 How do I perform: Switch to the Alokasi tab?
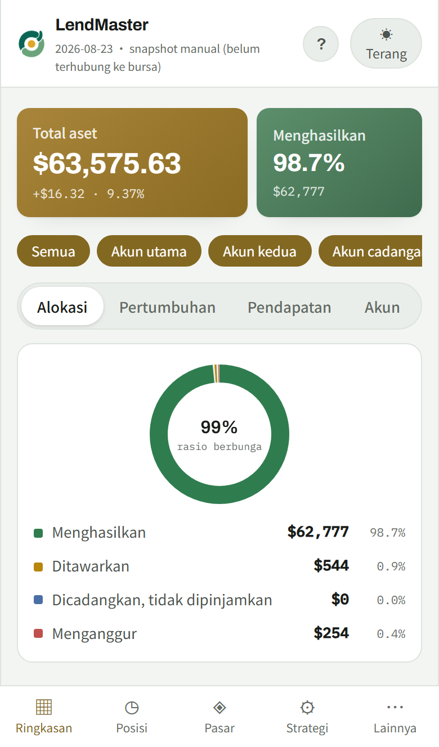point(62,307)
